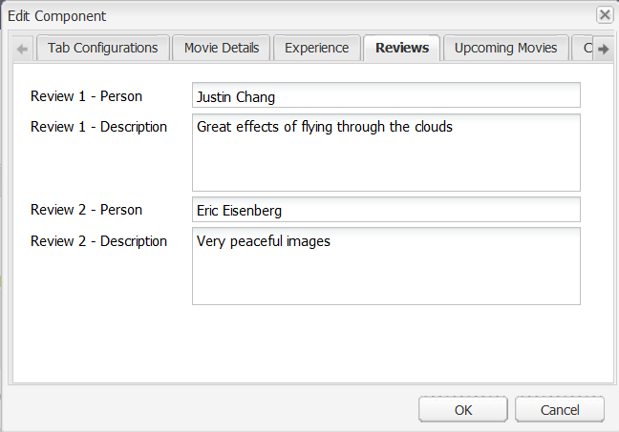The width and height of the screenshot is (619, 432).
Task: Click the Review 2 - Description label
Action: [x=98, y=241]
